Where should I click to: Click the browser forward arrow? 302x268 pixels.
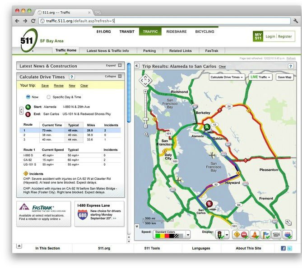click(25, 21)
